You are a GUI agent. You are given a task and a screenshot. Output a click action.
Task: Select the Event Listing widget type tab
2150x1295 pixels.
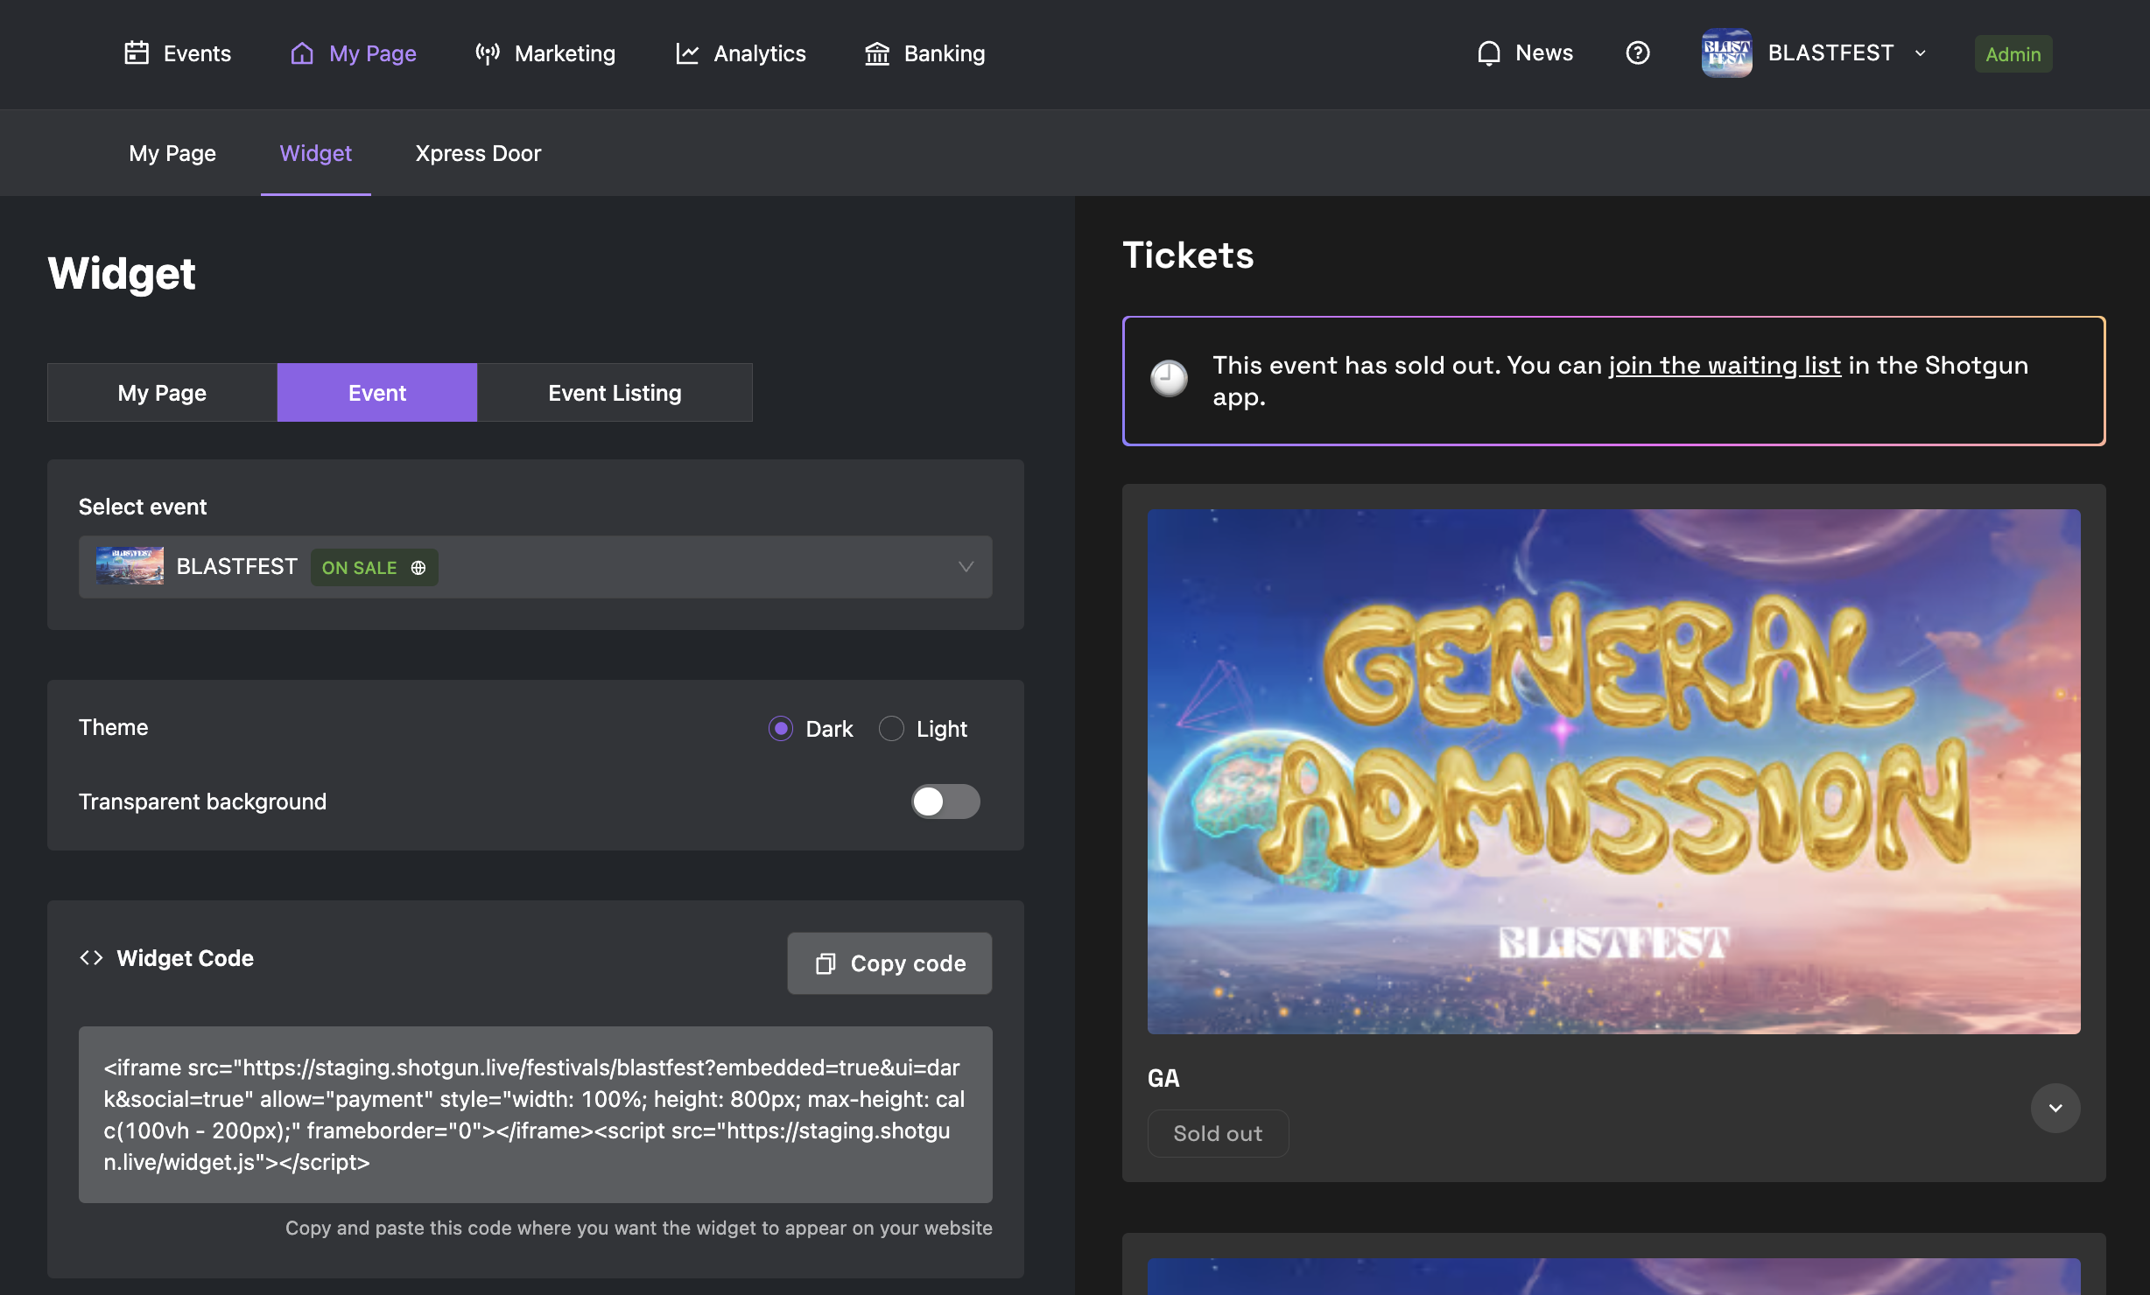coord(615,393)
